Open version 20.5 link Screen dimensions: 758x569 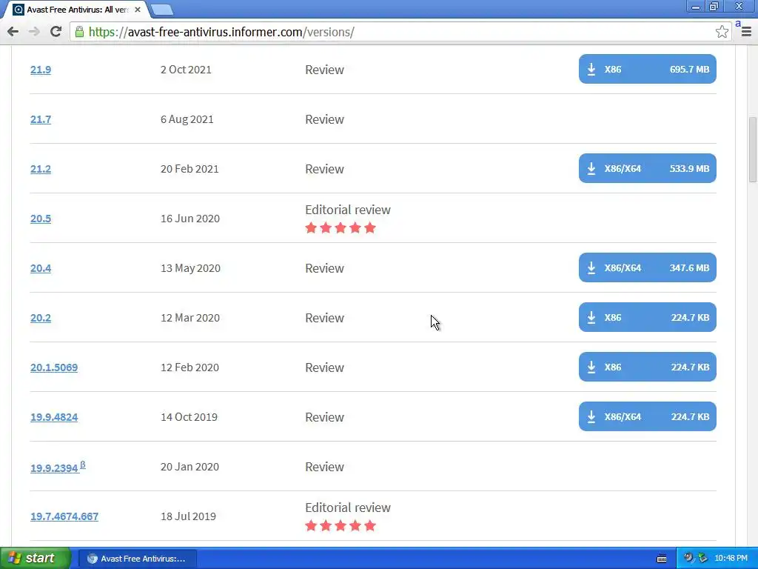(41, 219)
